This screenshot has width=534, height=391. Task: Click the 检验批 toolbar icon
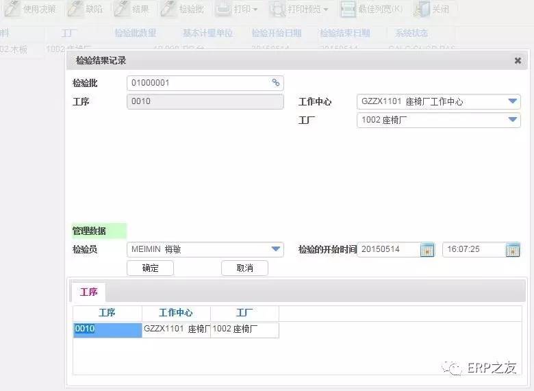[168, 10]
